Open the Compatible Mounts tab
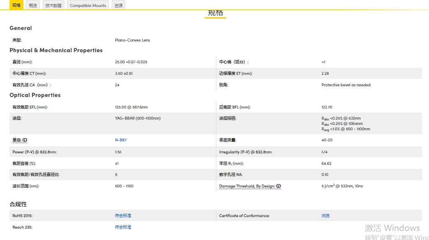Screen dimensions: 429x240 coord(88,5)
